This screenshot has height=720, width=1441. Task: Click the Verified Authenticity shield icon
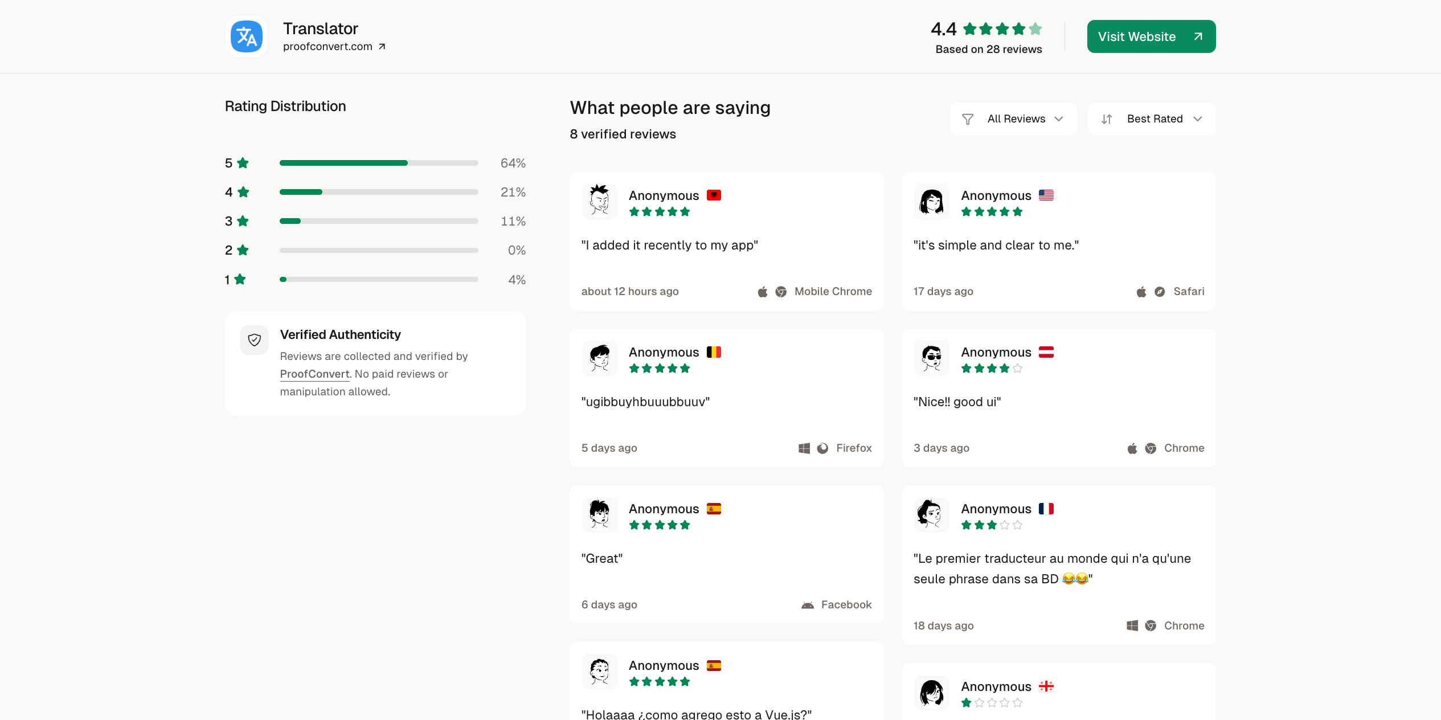(254, 340)
